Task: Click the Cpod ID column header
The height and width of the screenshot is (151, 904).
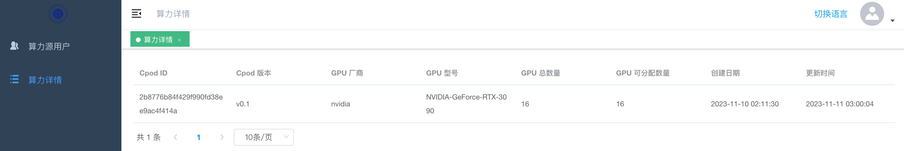Action: [153, 73]
